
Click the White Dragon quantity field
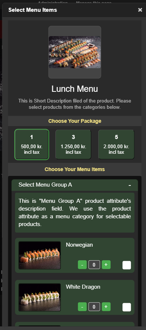point(94,307)
